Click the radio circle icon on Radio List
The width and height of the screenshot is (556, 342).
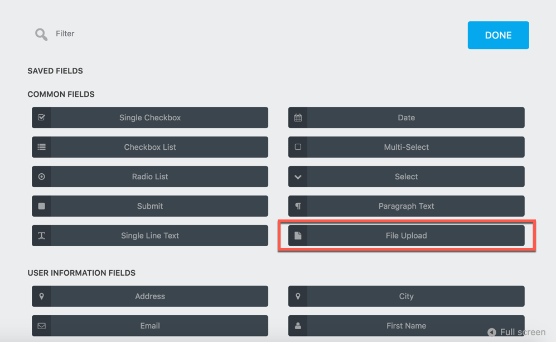click(41, 177)
